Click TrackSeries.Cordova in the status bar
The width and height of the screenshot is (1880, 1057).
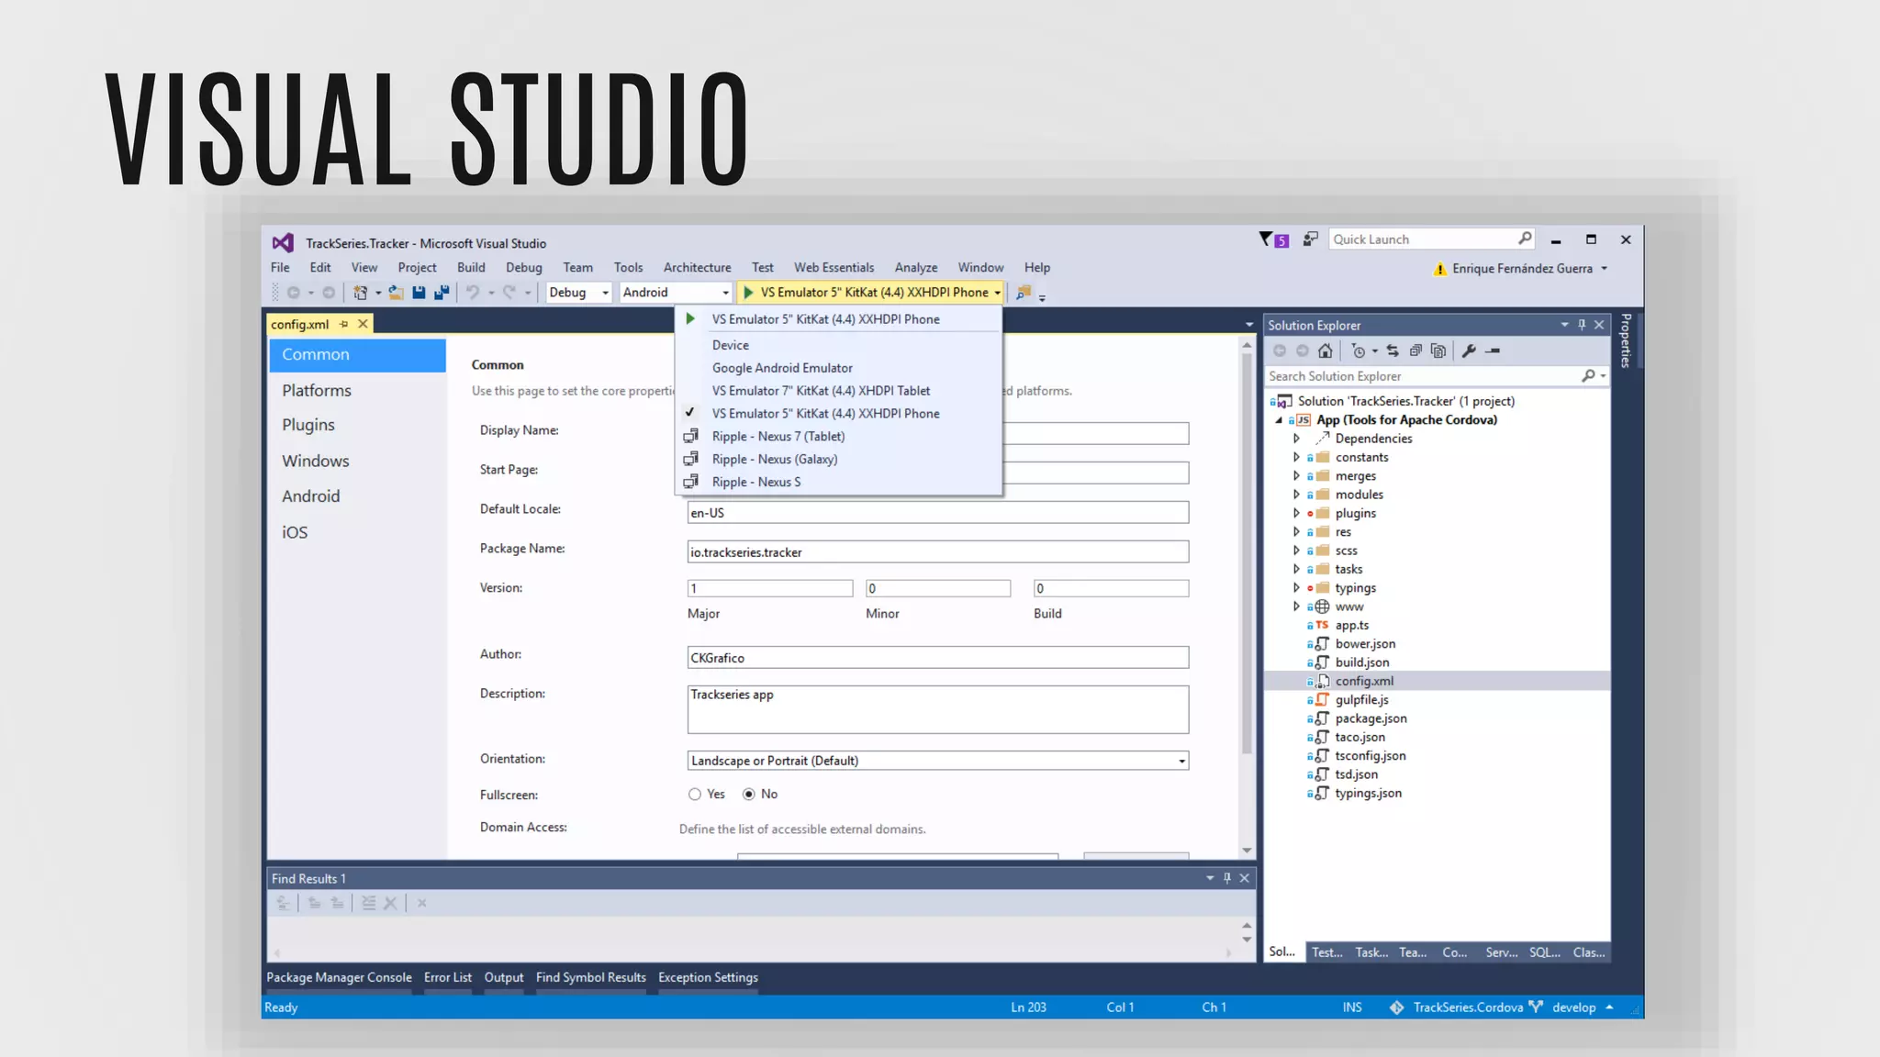[1468, 1007]
